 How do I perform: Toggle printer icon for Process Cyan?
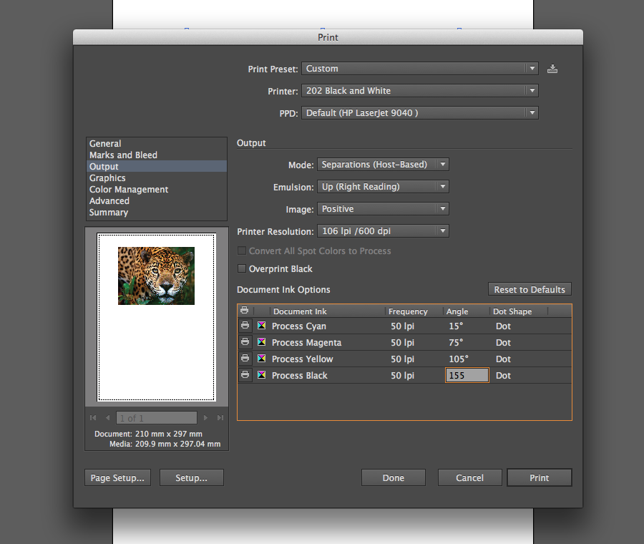pyautogui.click(x=245, y=326)
